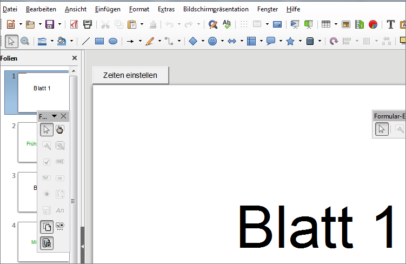Export directly as PDF icon

[x=74, y=24]
